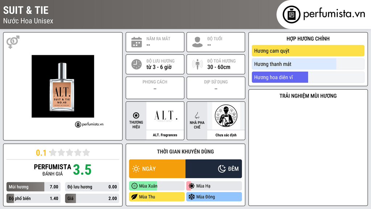Click the clock icon for Độ lưu hương
This screenshot has width=371, height=209.
[137, 64]
